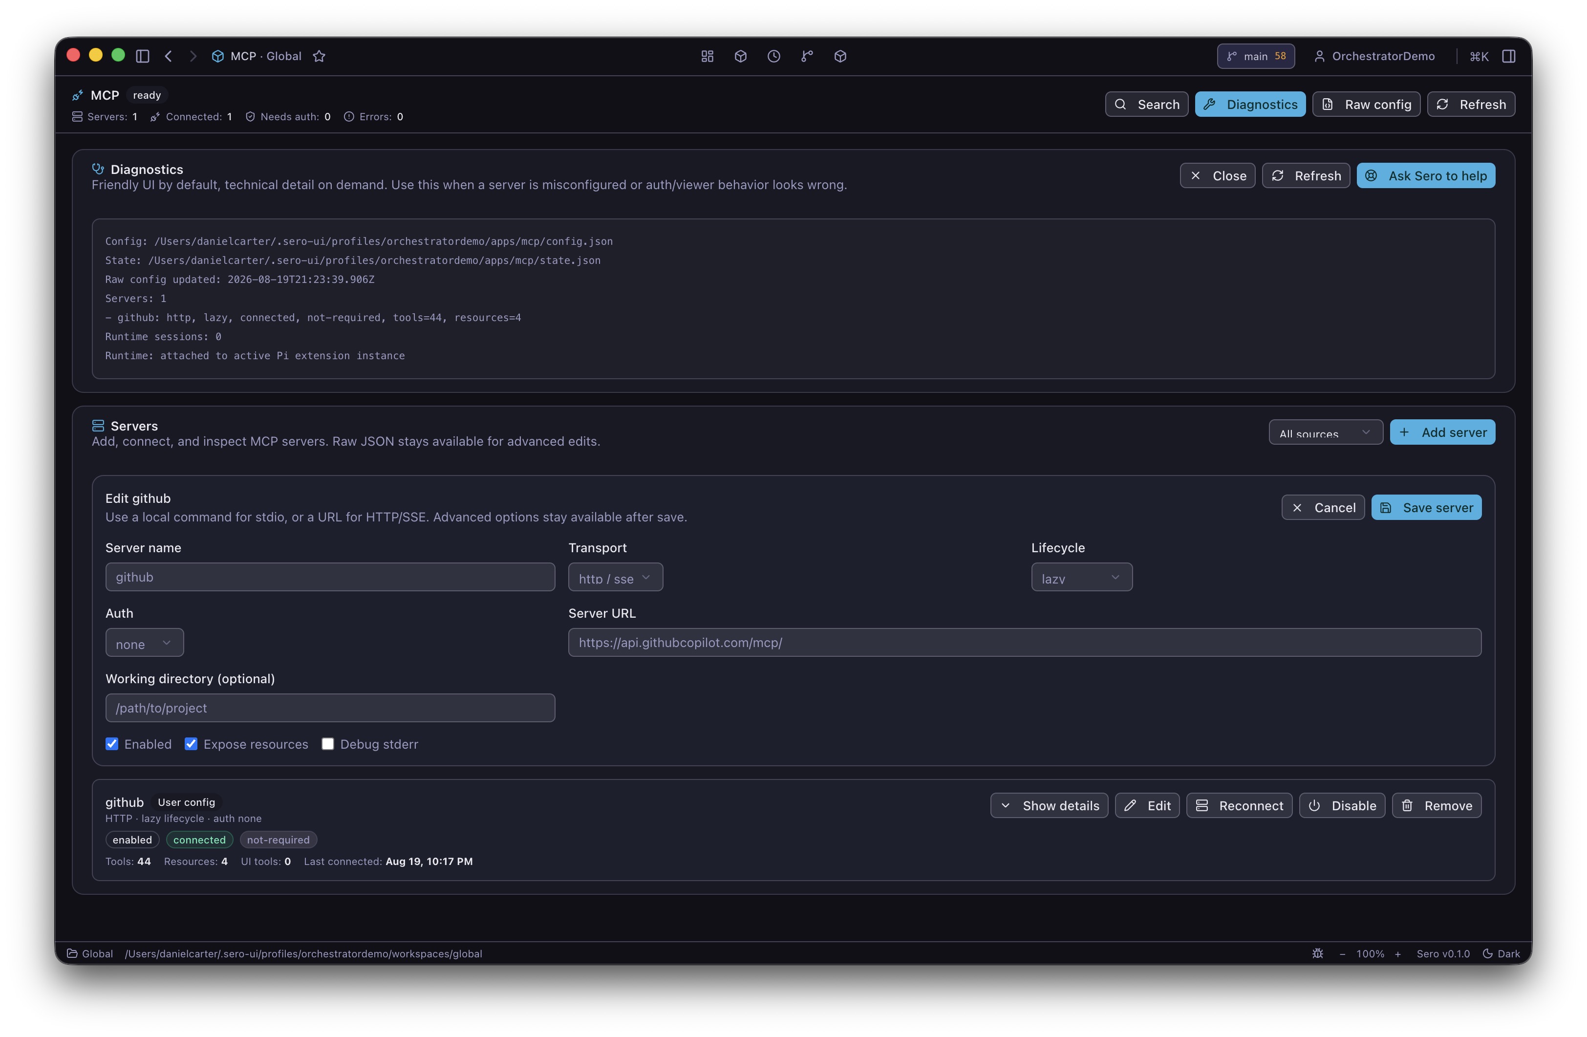The height and width of the screenshot is (1037, 1587).
Task: Toggle the left sidebar panel icon
Action: pyautogui.click(x=142, y=56)
